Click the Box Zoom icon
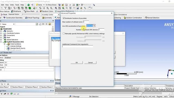The image size is (174, 98). tap(60, 8)
